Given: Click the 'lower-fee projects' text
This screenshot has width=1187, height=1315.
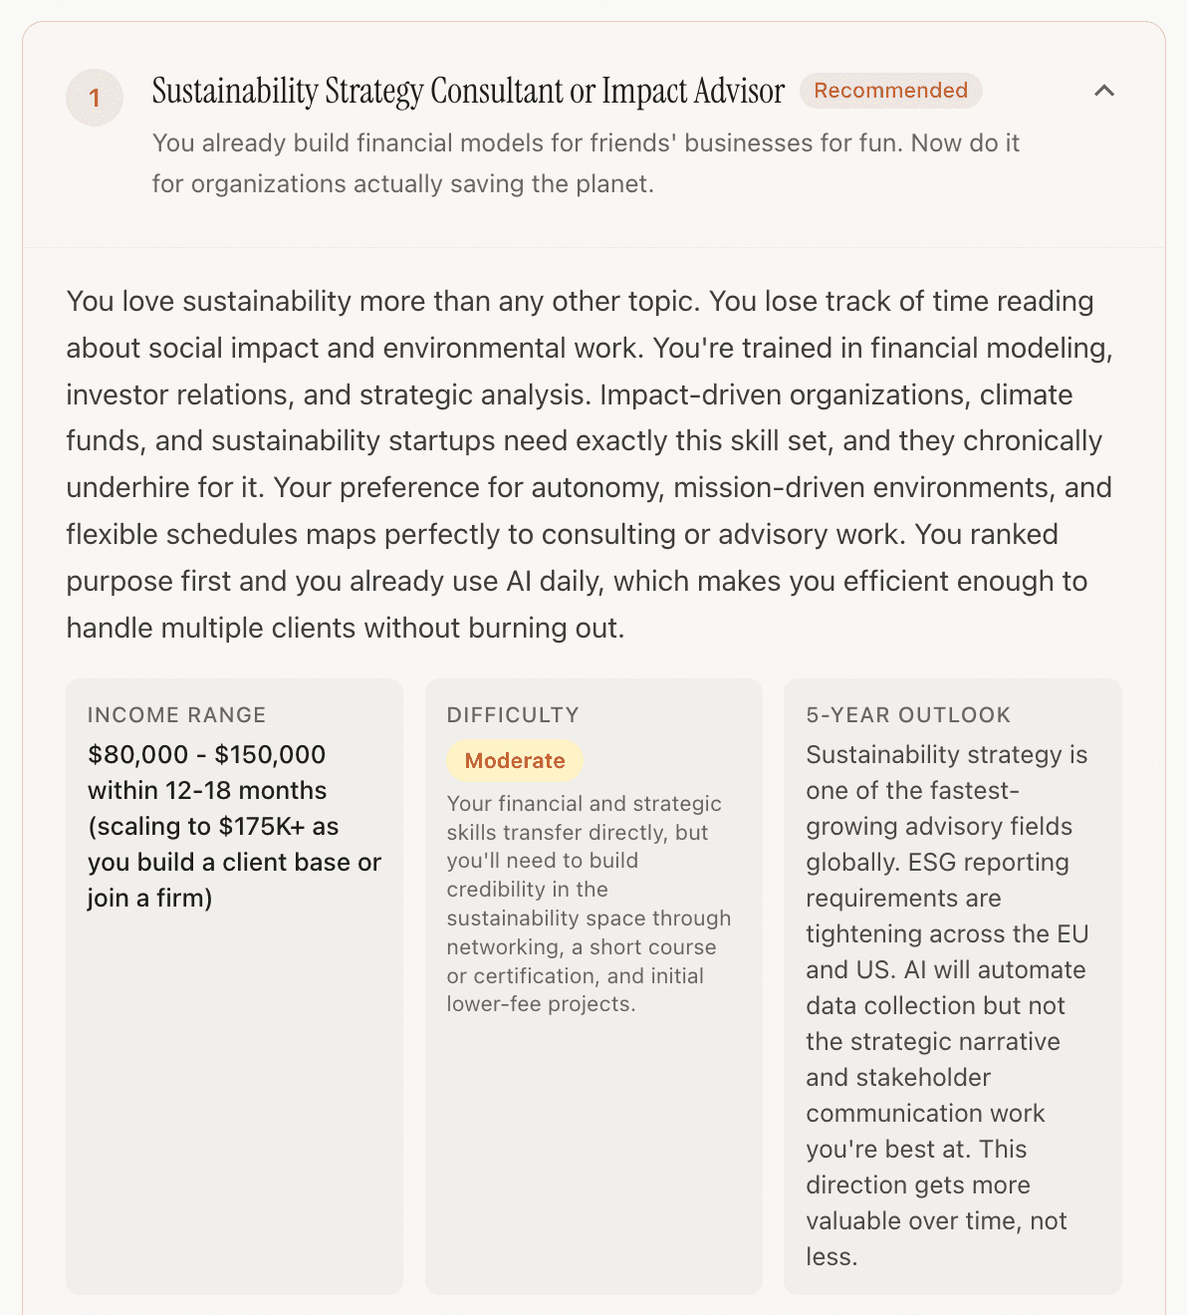Looking at the screenshot, I should [540, 1004].
